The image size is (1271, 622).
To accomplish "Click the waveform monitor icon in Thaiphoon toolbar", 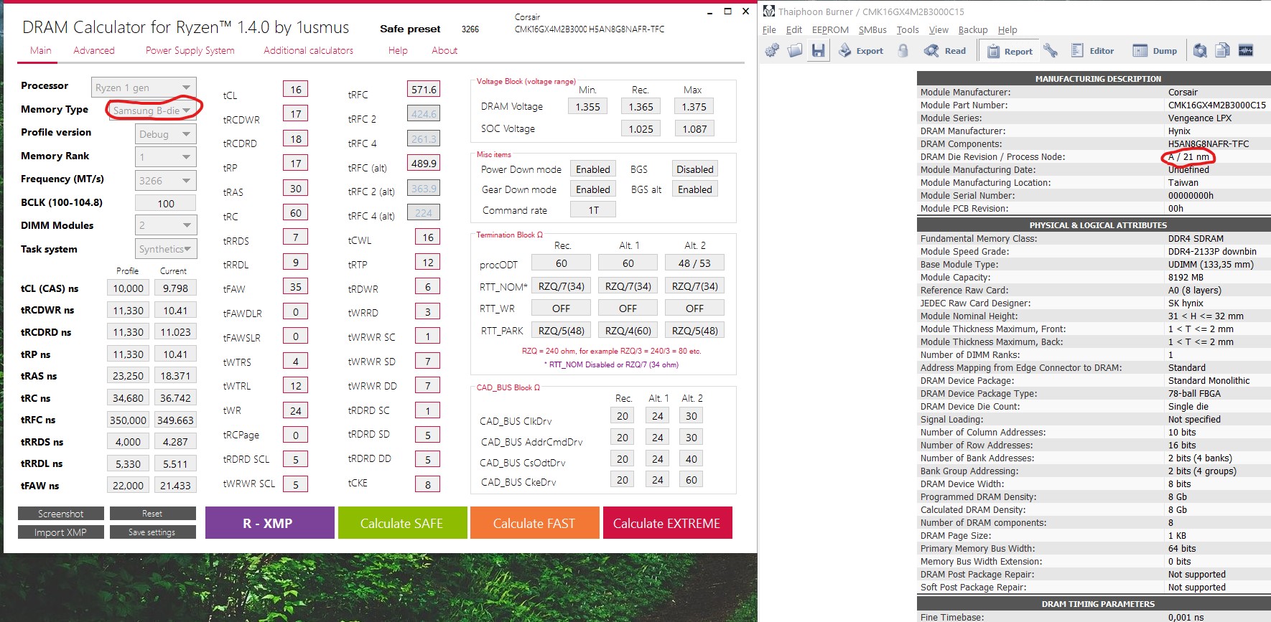I will (x=1246, y=50).
